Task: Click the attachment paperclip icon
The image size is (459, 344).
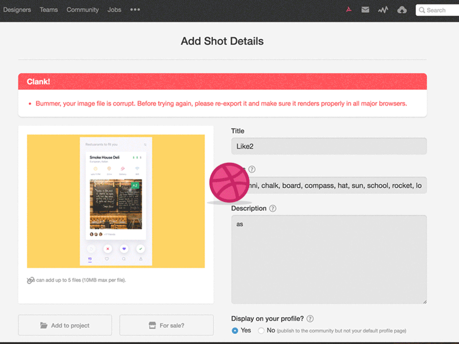Action: point(30,280)
